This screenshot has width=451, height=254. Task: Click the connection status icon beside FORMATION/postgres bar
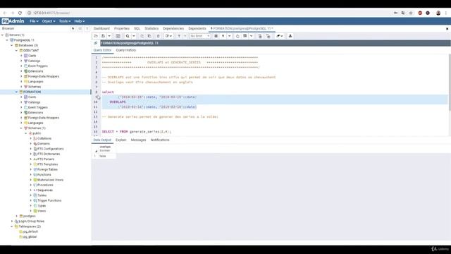(96, 43)
